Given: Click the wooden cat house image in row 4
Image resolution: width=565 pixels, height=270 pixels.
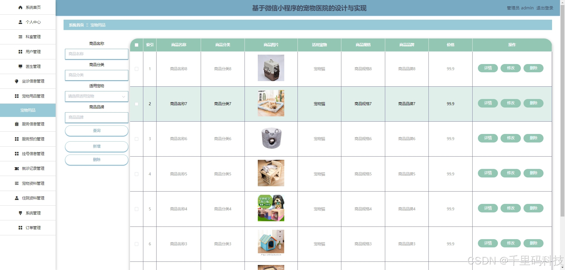Looking at the screenshot, I should click(271, 173).
